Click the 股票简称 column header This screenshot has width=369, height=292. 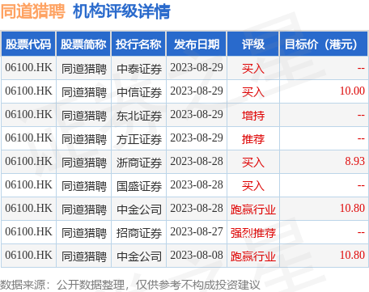(83, 44)
